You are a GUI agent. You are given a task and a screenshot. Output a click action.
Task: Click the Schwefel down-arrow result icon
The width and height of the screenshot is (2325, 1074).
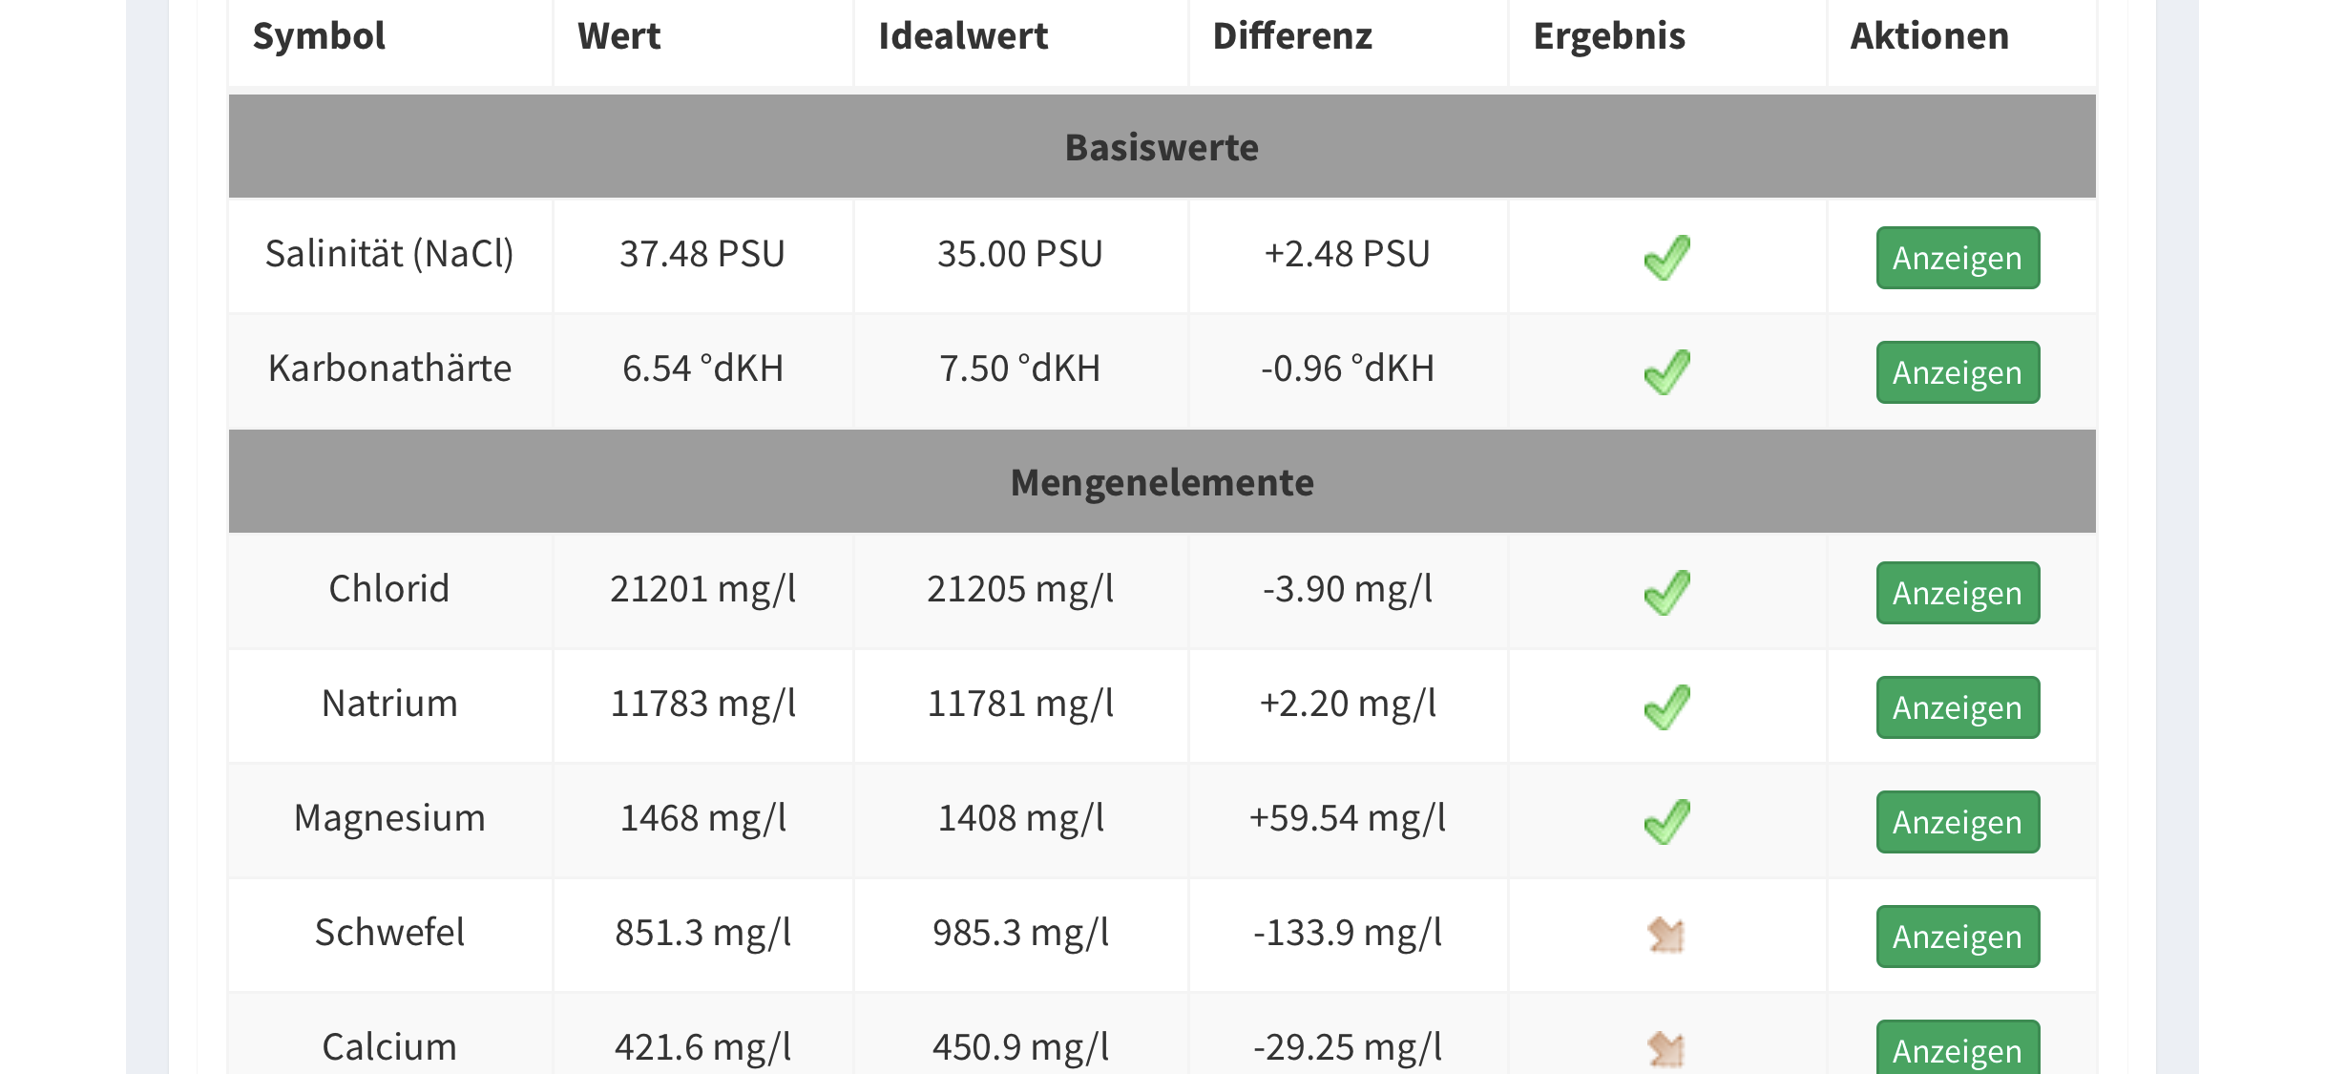pyautogui.click(x=1666, y=935)
